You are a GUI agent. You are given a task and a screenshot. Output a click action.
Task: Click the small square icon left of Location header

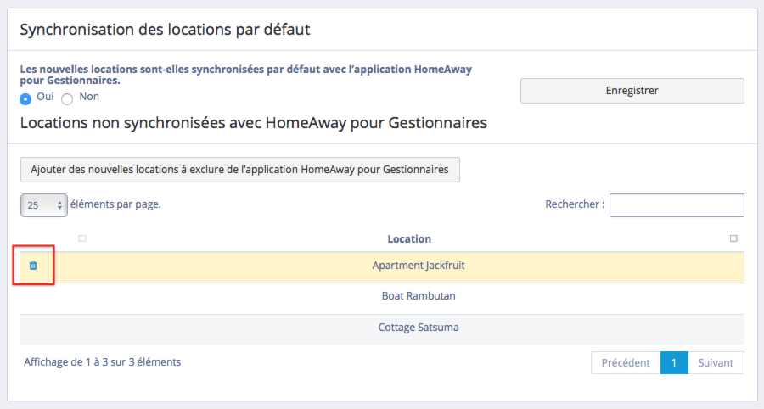point(82,239)
